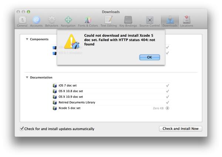
Task: Click the Documentation section heading
Action: tap(41, 78)
